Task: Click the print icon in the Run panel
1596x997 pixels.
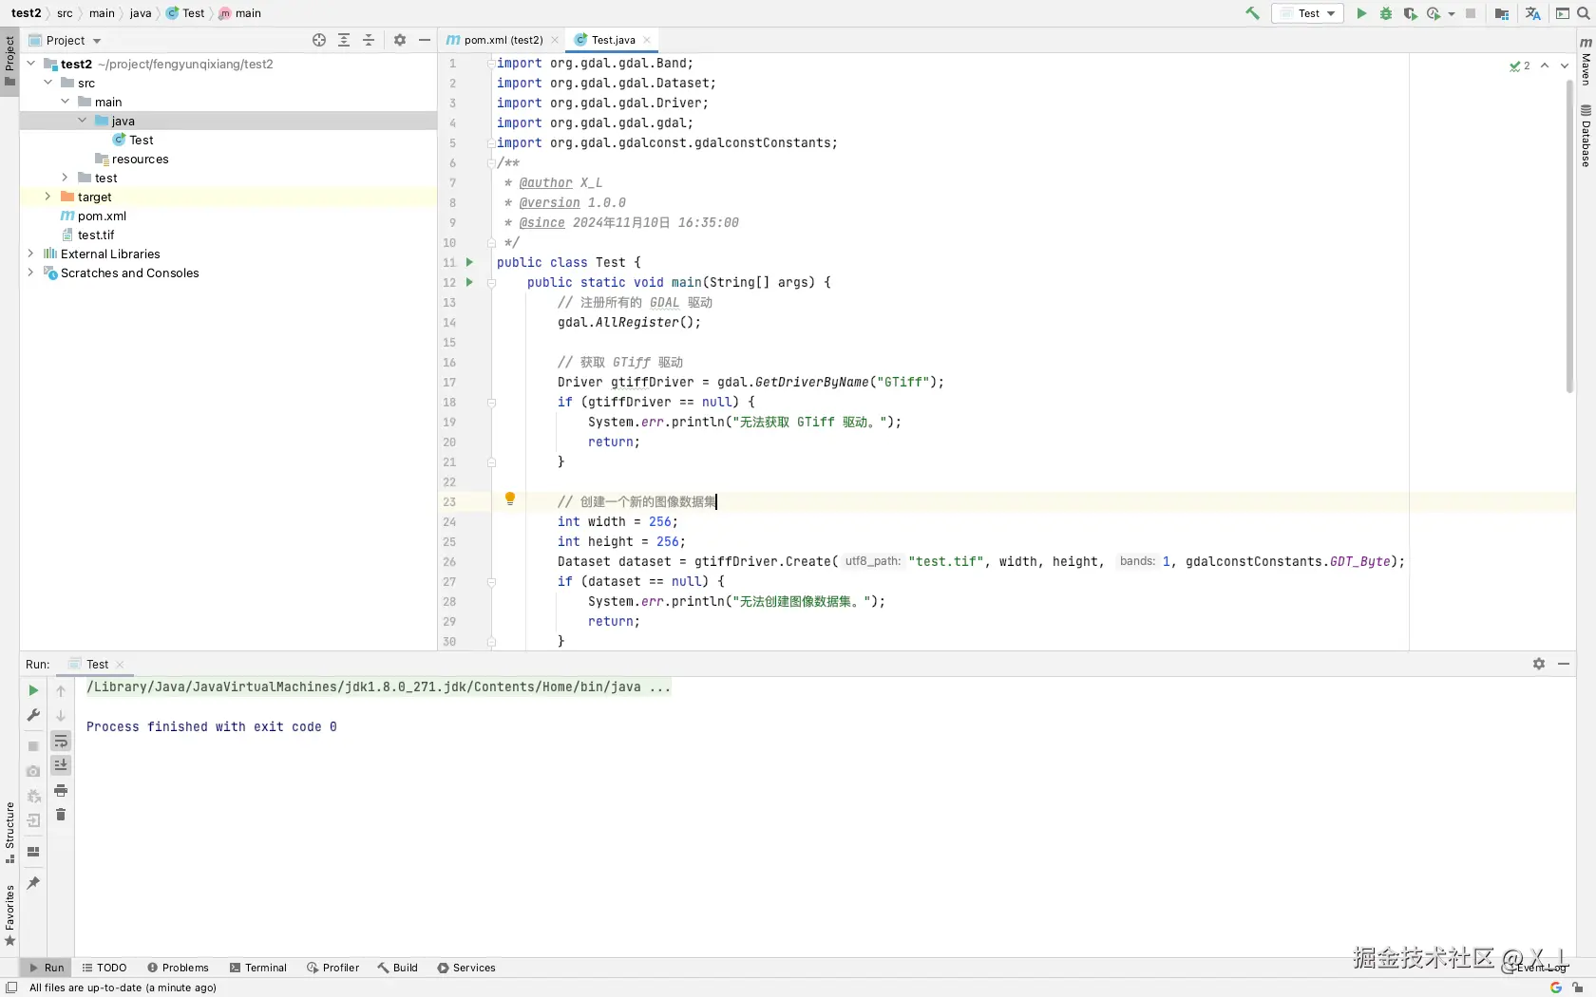Action: point(61,791)
